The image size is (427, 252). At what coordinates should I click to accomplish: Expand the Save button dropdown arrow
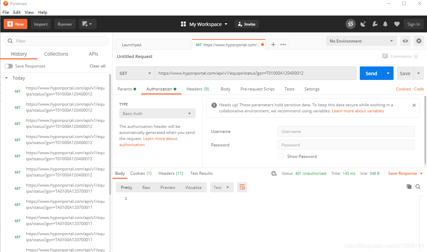[x=419, y=73]
